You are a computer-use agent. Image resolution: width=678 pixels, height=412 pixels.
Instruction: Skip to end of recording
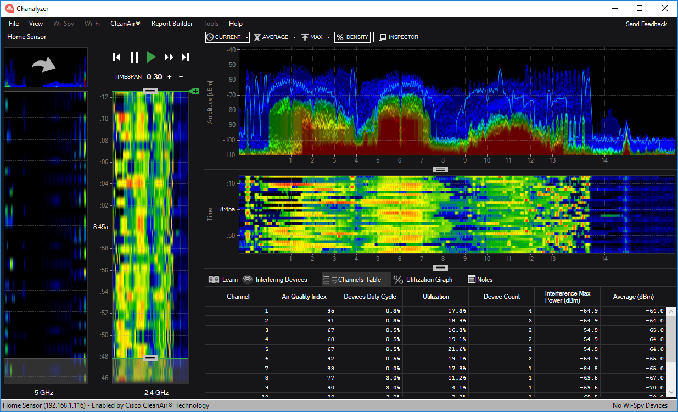click(186, 57)
